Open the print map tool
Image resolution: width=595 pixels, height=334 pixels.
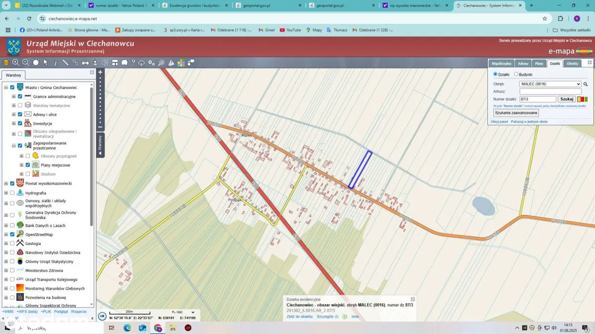(85, 62)
